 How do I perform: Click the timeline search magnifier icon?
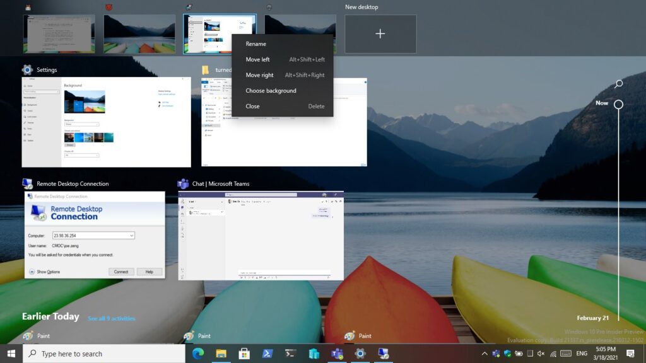click(x=618, y=84)
